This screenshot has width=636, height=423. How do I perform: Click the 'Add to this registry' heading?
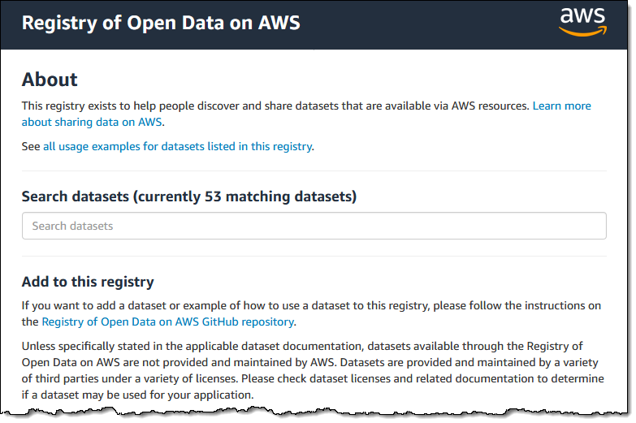(88, 283)
